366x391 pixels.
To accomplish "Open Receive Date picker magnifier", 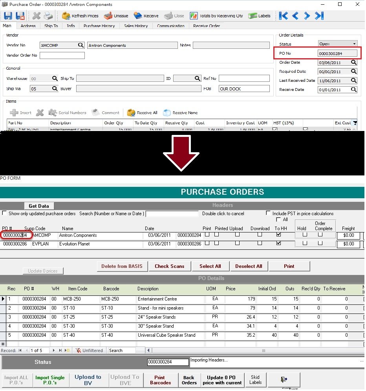I will point(354,90).
